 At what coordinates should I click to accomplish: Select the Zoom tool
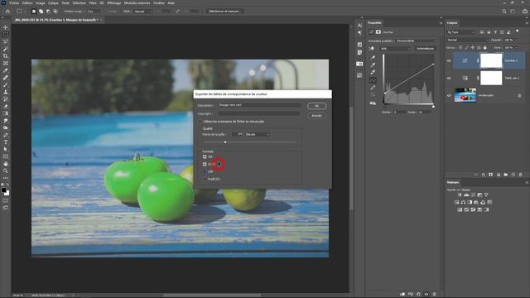6,171
